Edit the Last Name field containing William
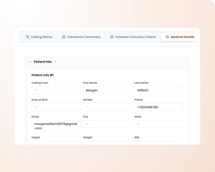Image resolution: width=215 pixels, height=172 pixels. [x=159, y=90]
